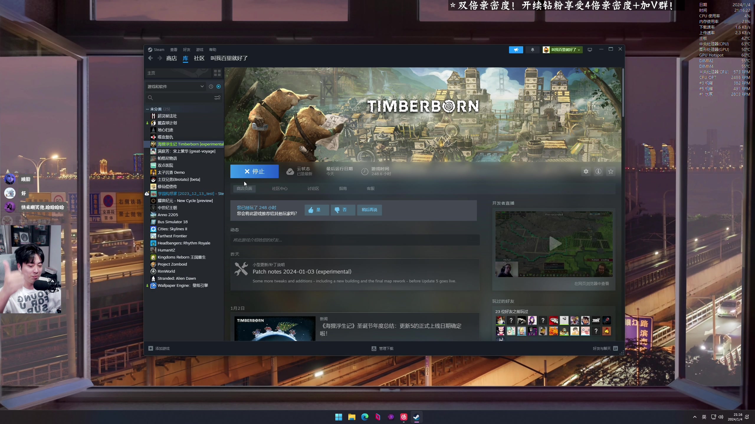Expand the 游戏和软件 filter dropdown
This screenshot has width=755, height=424.
coord(202,87)
